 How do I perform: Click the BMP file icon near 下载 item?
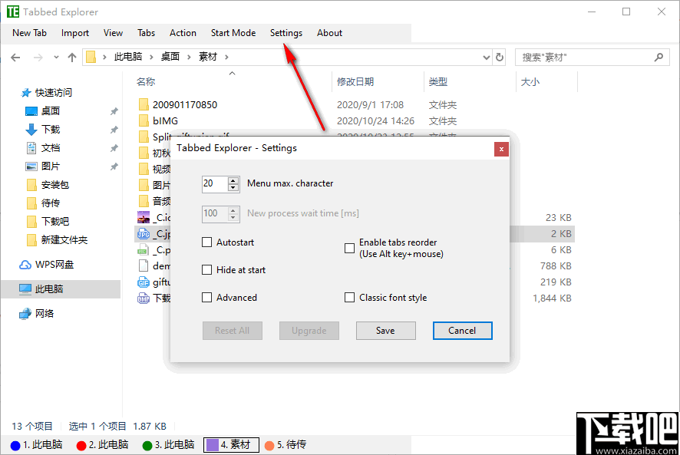(143, 298)
